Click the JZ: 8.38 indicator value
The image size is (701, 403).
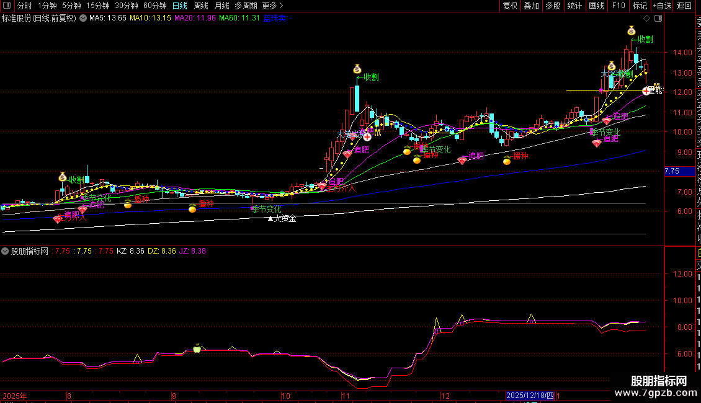pos(193,251)
